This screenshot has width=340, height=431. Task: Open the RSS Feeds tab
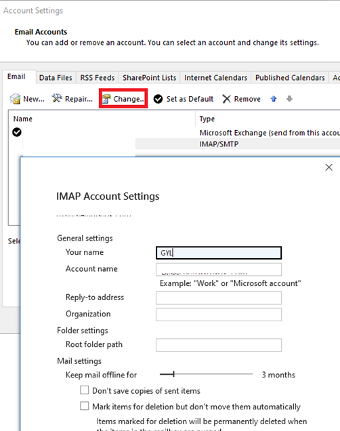[x=98, y=78]
